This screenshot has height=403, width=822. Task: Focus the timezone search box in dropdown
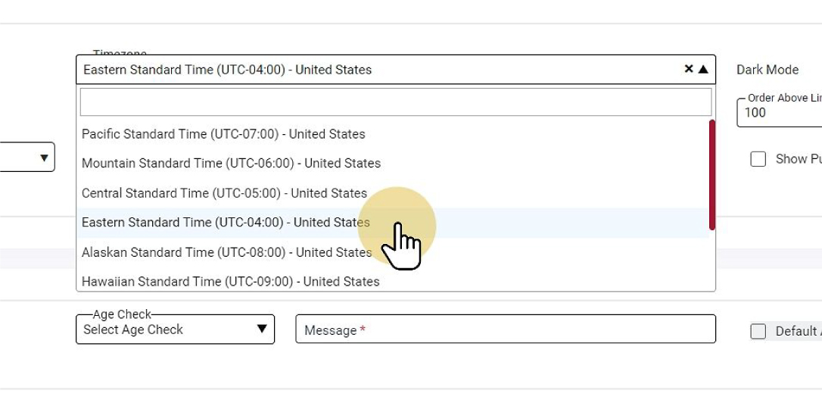[395, 102]
